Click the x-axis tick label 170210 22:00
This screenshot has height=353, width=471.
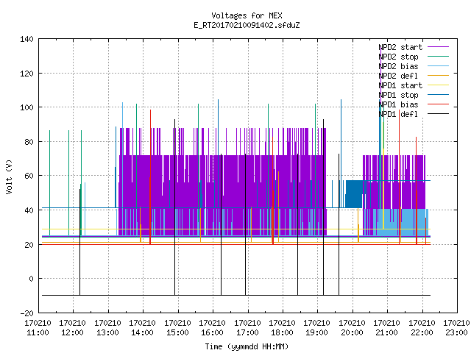coord(422,328)
